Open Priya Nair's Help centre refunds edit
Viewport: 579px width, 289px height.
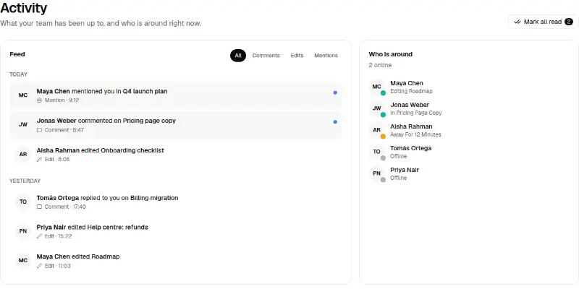176,231
